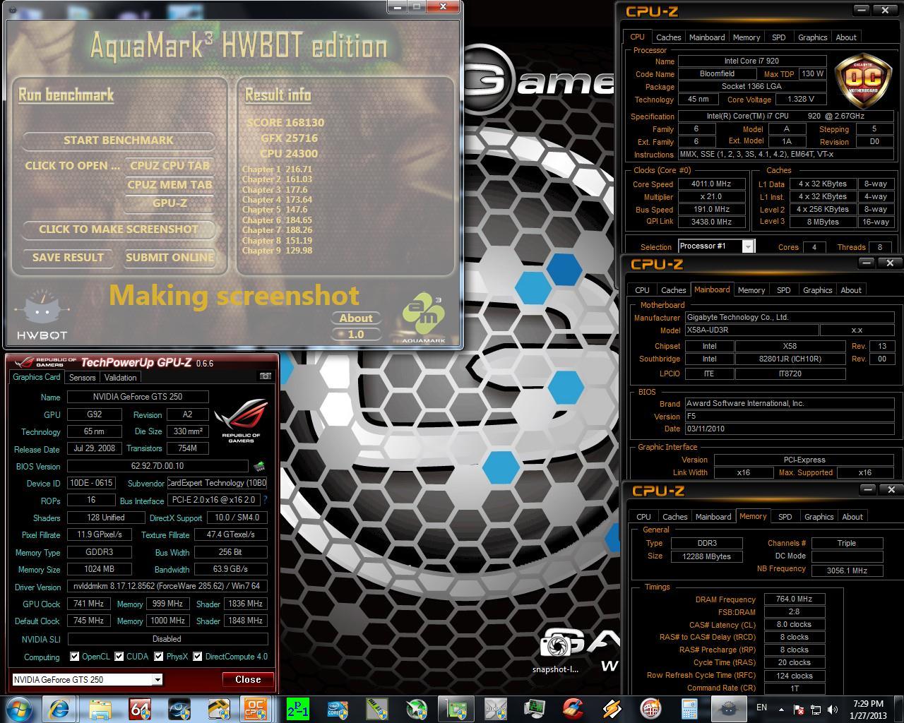Screen dimensions: 904x723
Task: Open CPU tab in bottom CPU-Z window
Action: coord(643,517)
